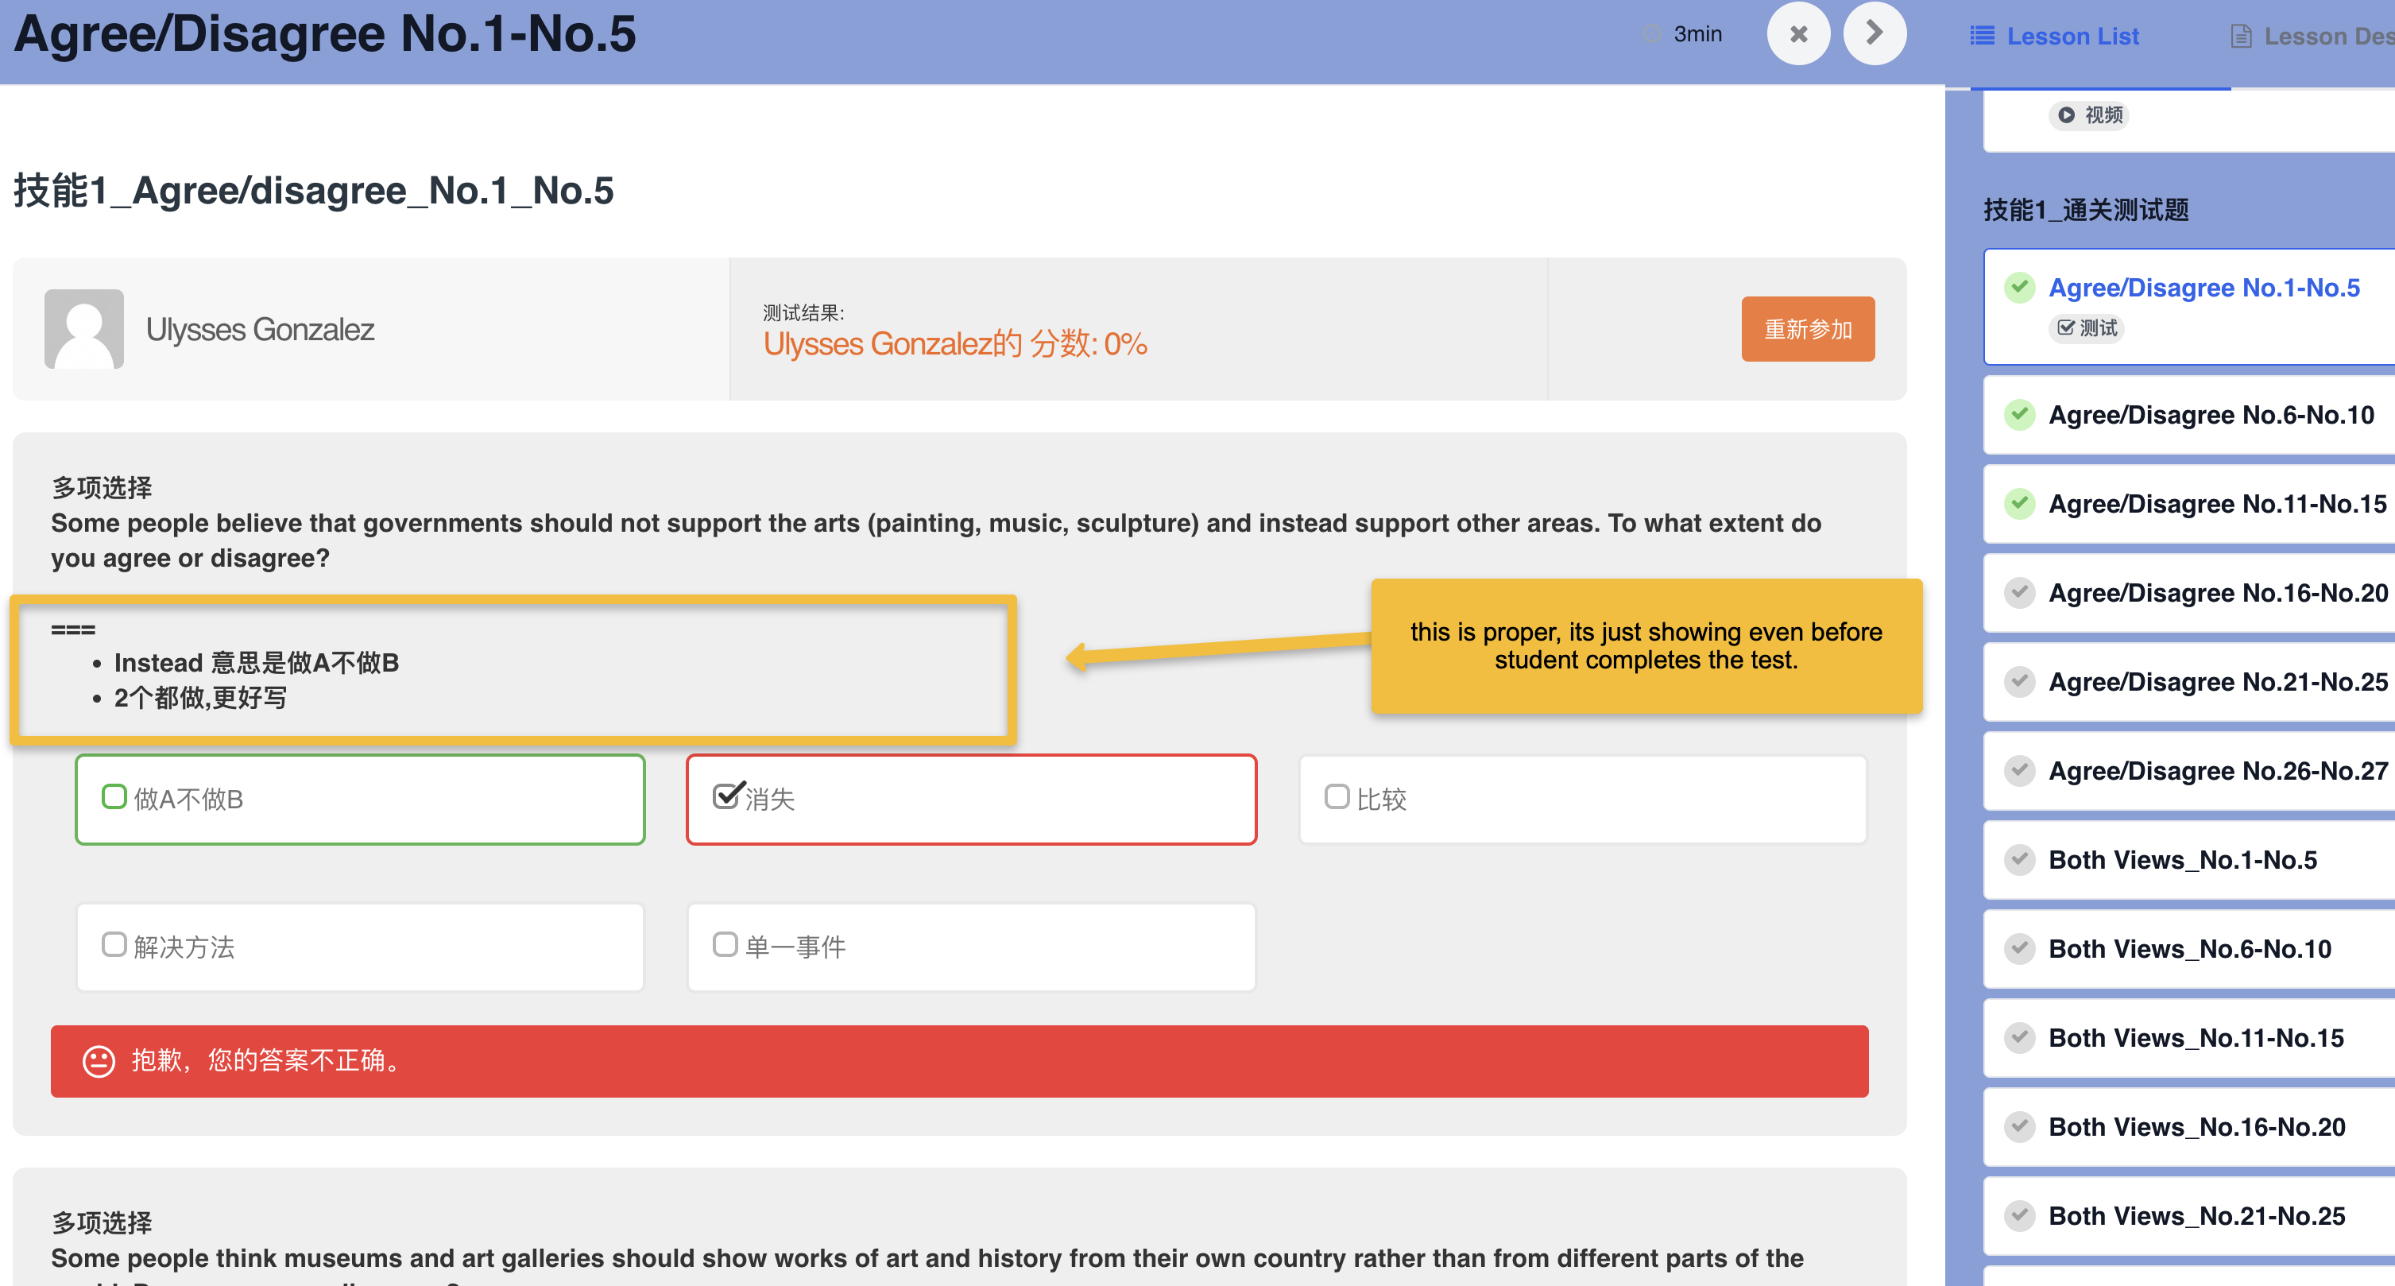The height and width of the screenshot is (1286, 2395).
Task: Check the 做A不做B answer option
Action: coord(114,797)
